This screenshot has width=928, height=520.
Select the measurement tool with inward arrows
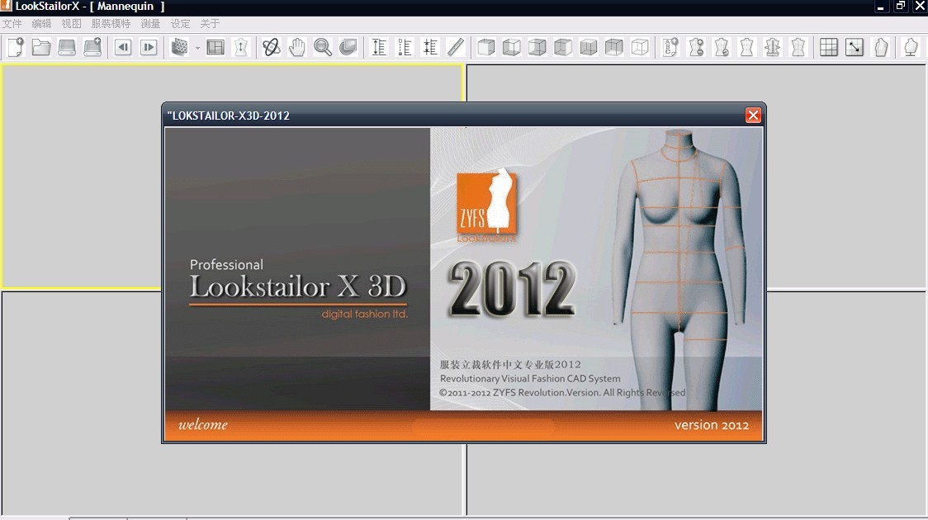coord(430,47)
